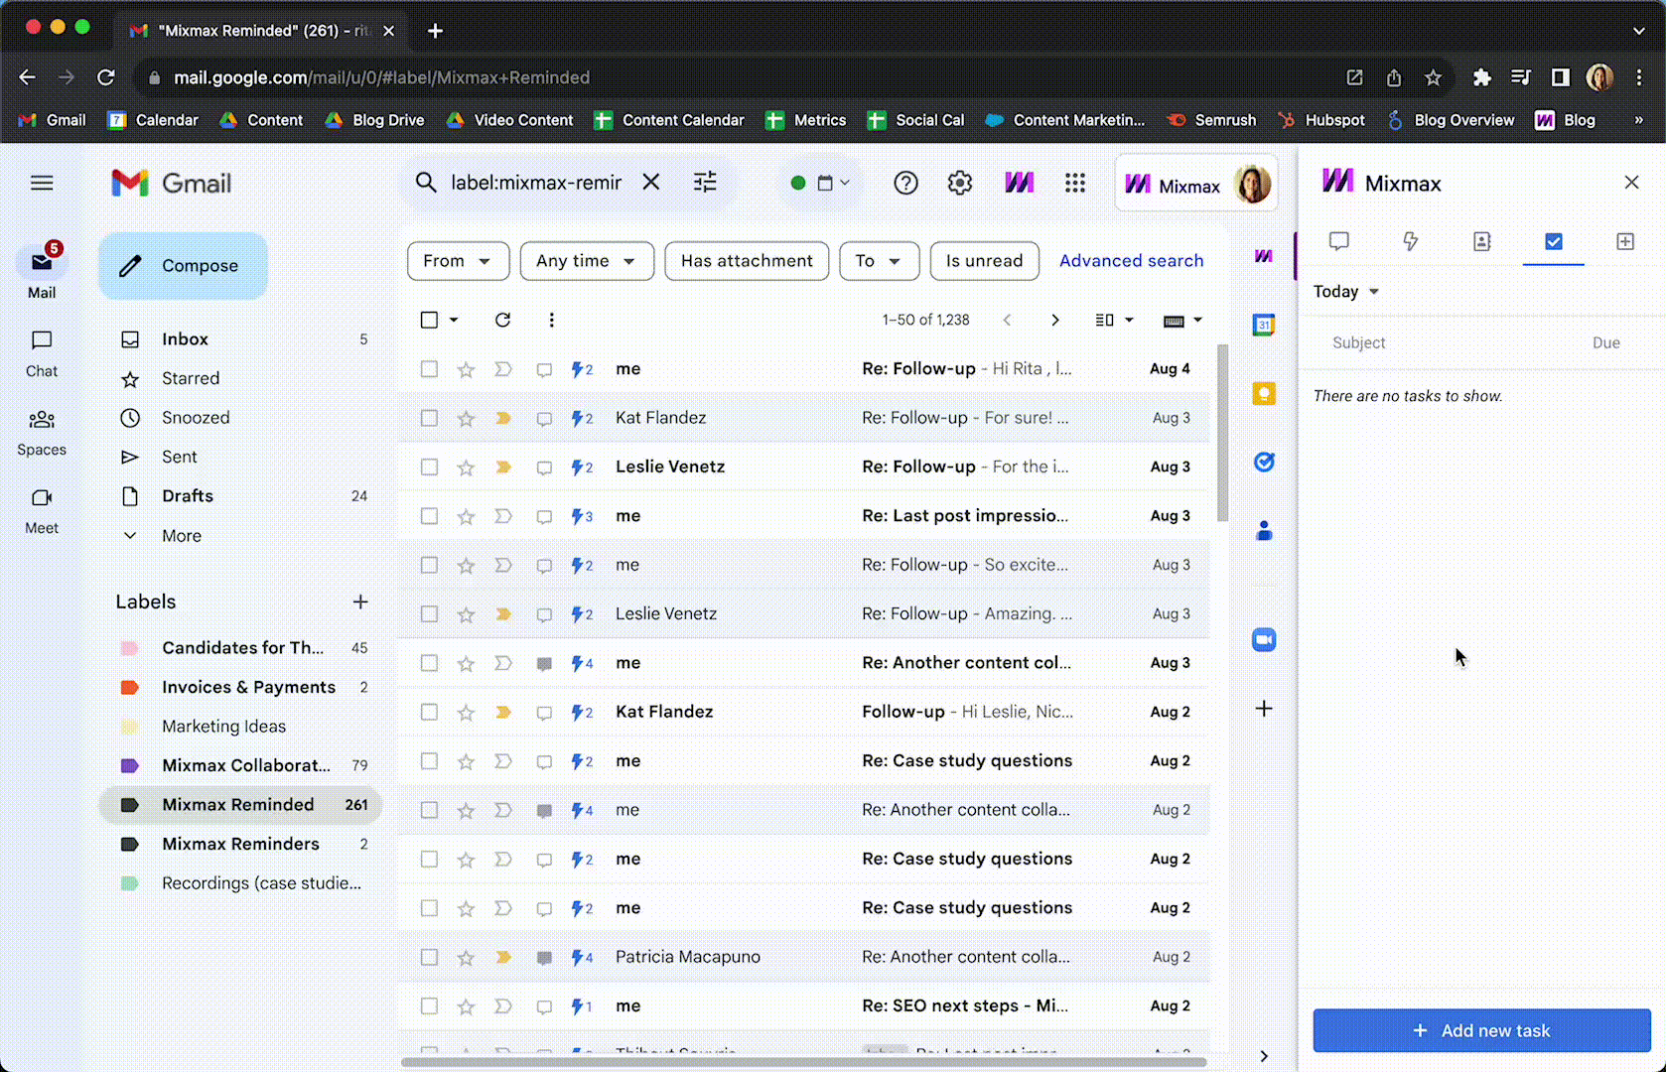The width and height of the screenshot is (1666, 1072).
Task: Click the label:mixmax search field
Action: click(536, 183)
